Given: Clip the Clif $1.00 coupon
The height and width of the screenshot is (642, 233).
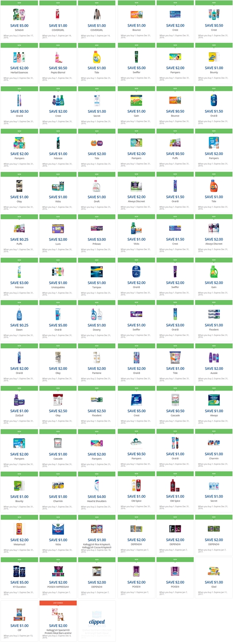Looking at the screenshot, I should point(19,621).
